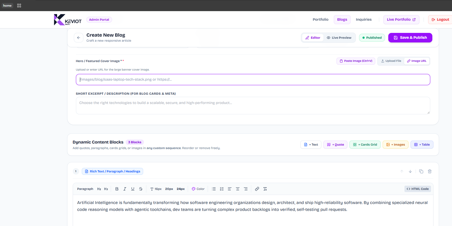Switch to the Editor view
The height and width of the screenshot is (226, 452).
(313, 38)
